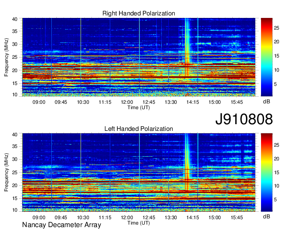This screenshot has width=284, height=230.
Task: Click the 09:45 time tick of Right Handed plot
Action: (61, 102)
